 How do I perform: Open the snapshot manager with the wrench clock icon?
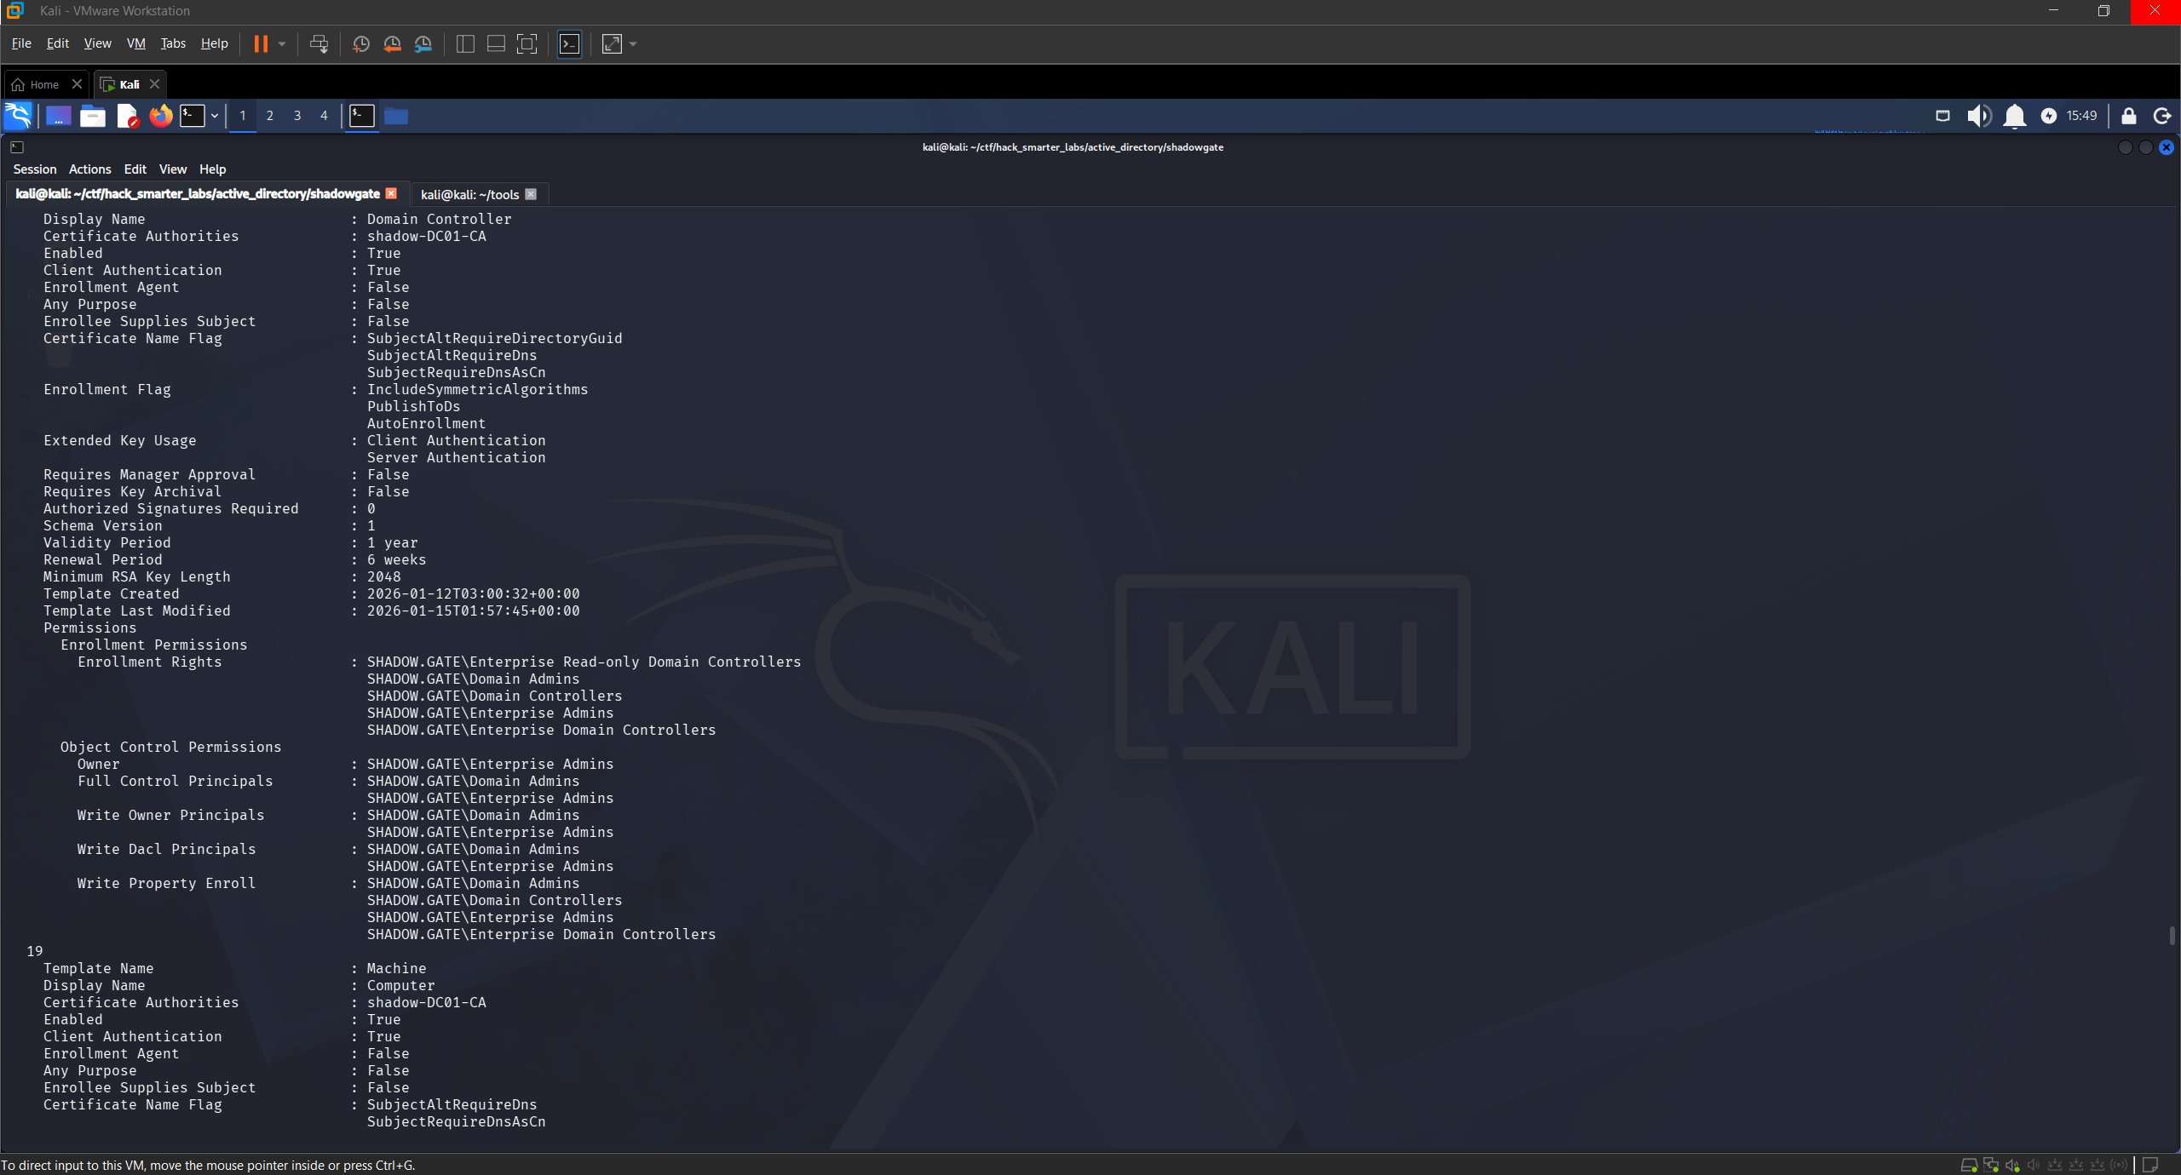tap(423, 43)
